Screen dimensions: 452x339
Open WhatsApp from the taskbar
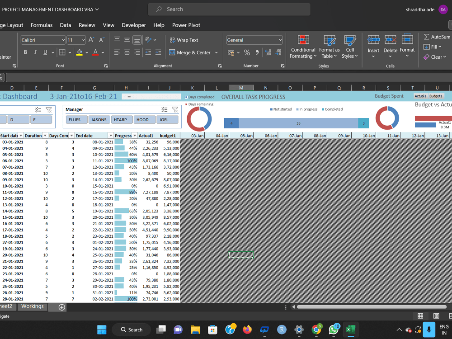(334, 330)
